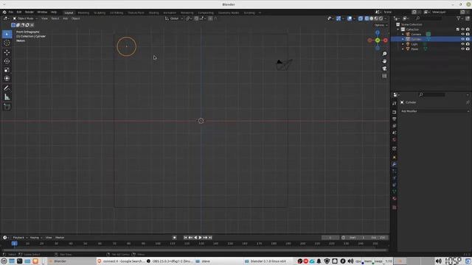Click the current frame marker on timeline
This screenshot has height=265, width=472.
pyautogui.click(x=15, y=244)
